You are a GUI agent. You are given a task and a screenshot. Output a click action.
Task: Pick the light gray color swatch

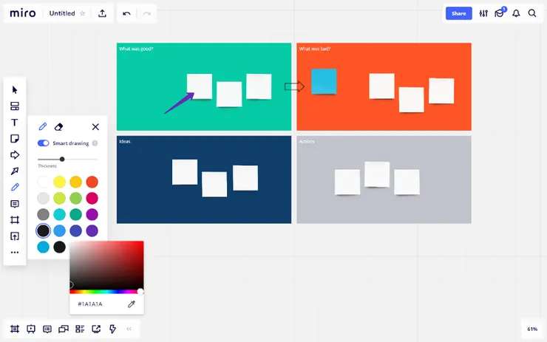tap(44, 198)
